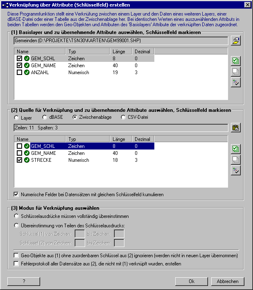Select all attributes in base layer list

point(236,61)
